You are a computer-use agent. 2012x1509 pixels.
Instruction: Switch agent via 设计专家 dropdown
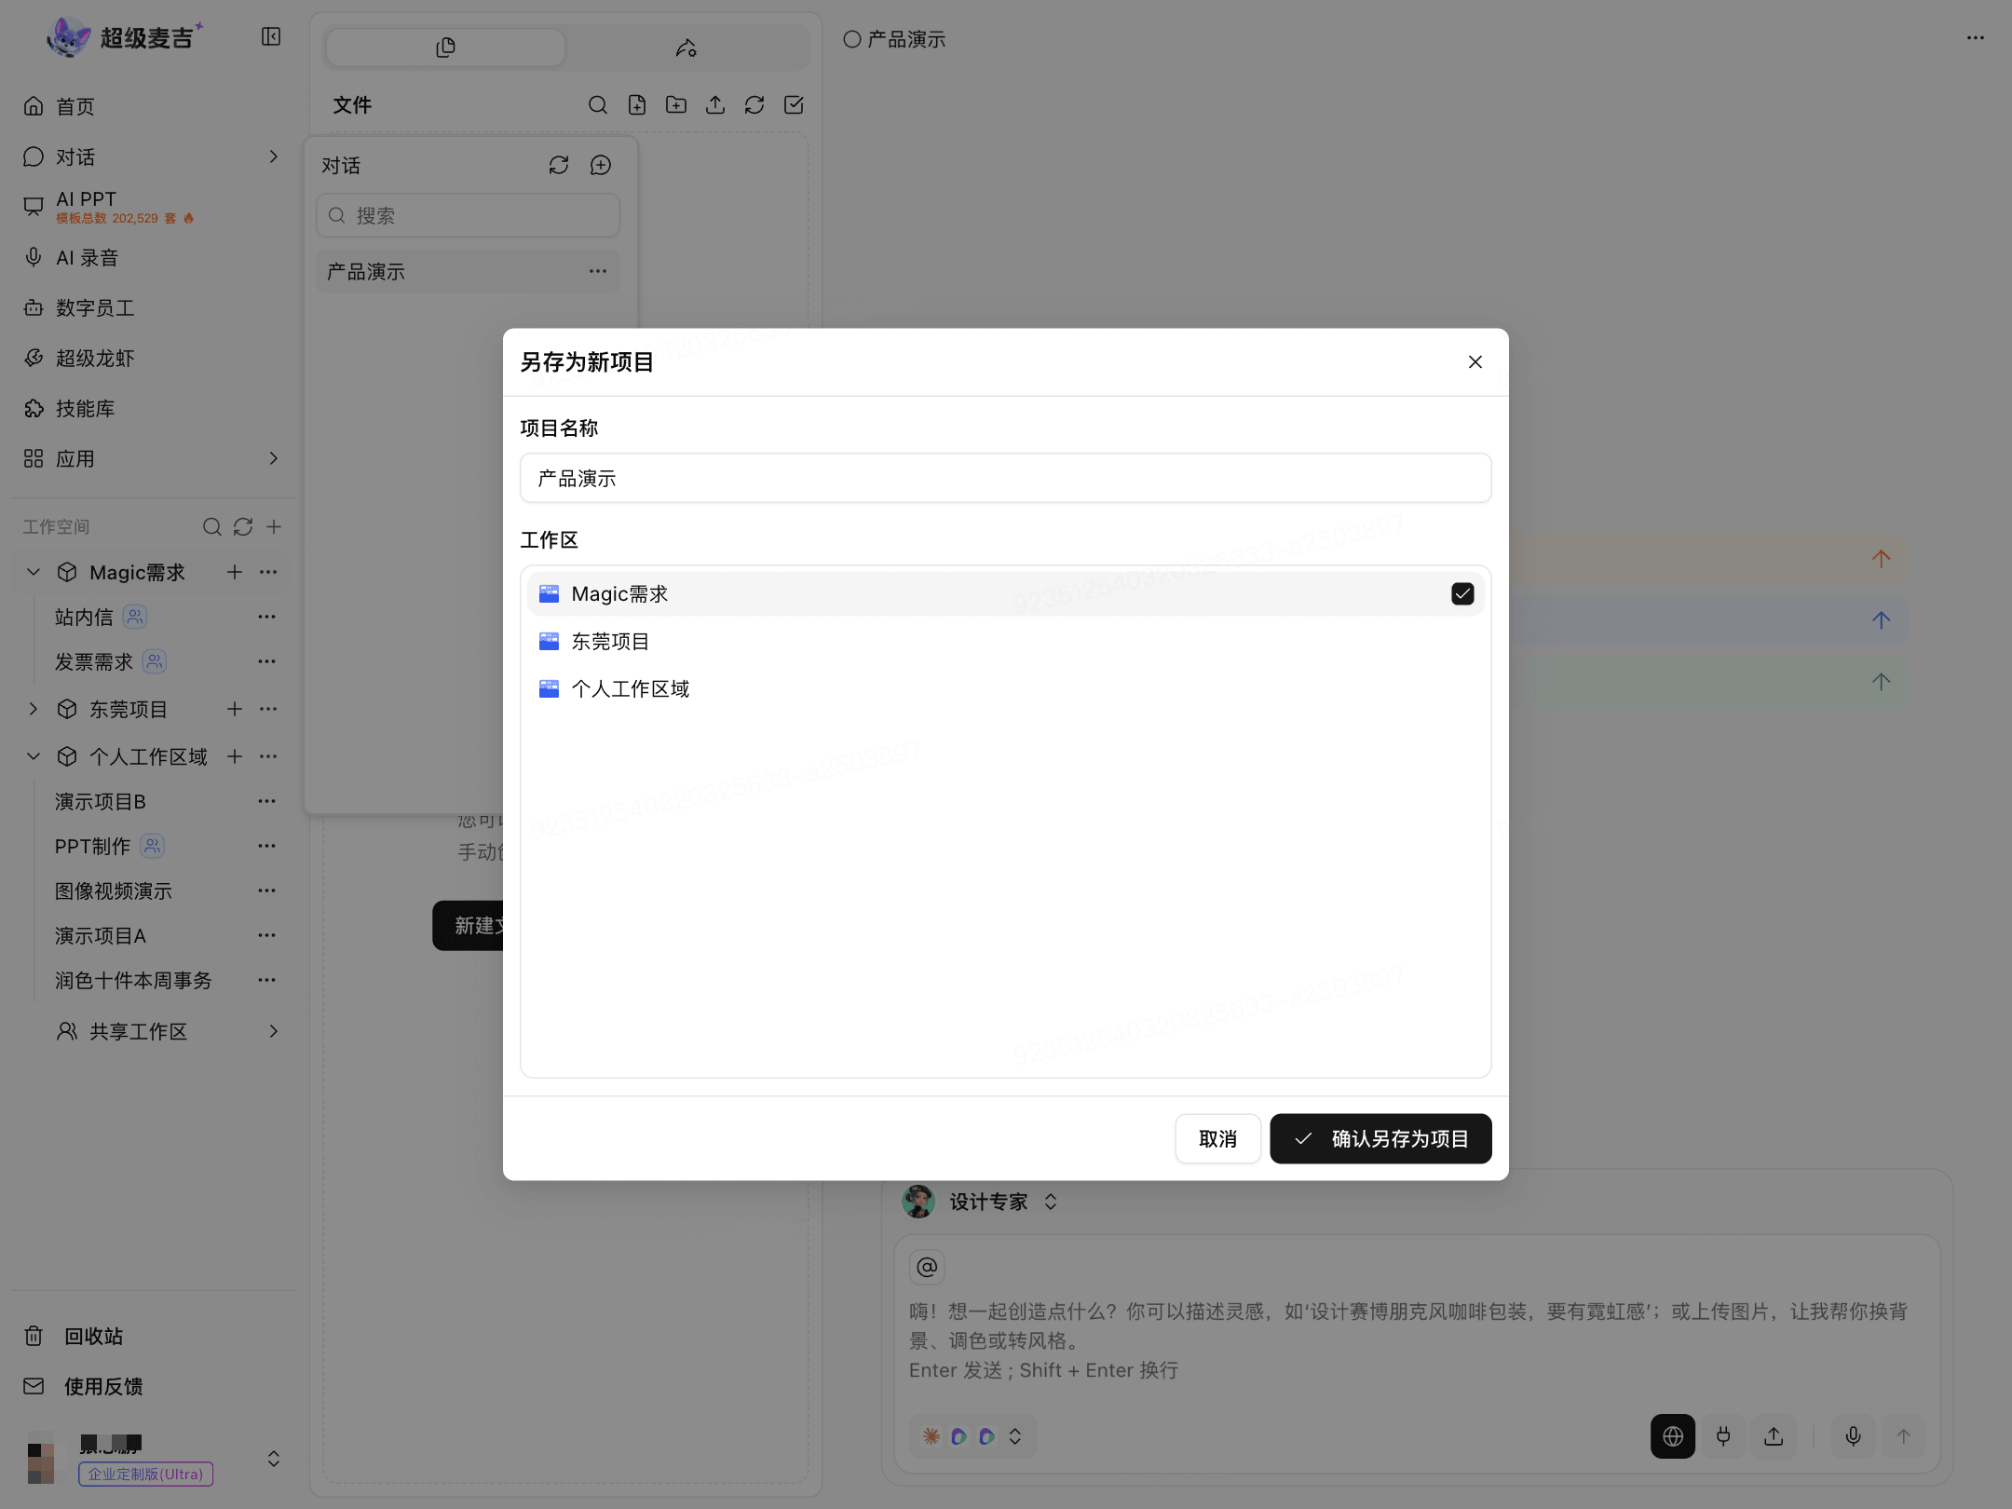(981, 1202)
